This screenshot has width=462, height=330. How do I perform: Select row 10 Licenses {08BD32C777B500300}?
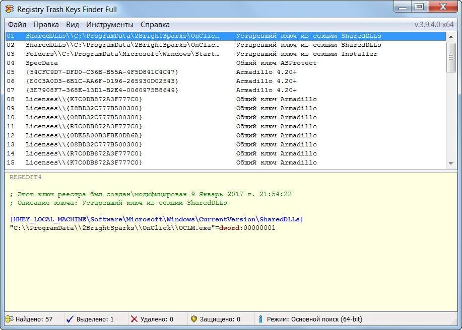tap(226, 117)
